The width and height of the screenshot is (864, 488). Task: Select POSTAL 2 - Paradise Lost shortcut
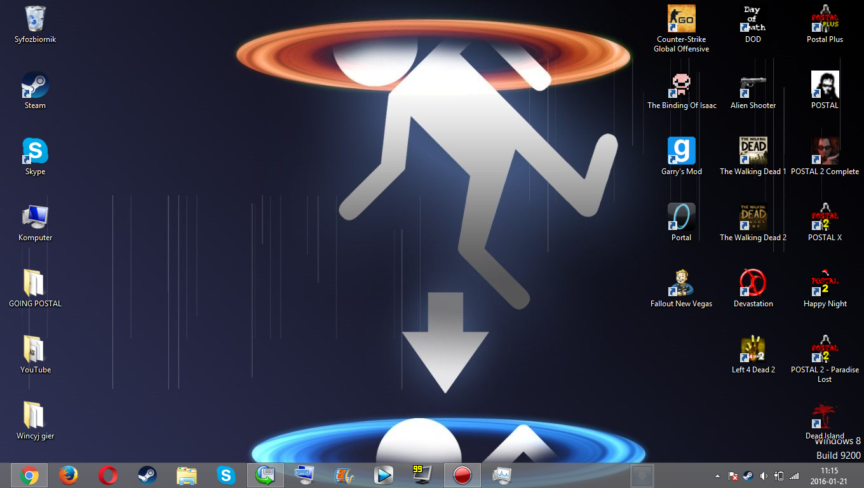click(x=825, y=359)
